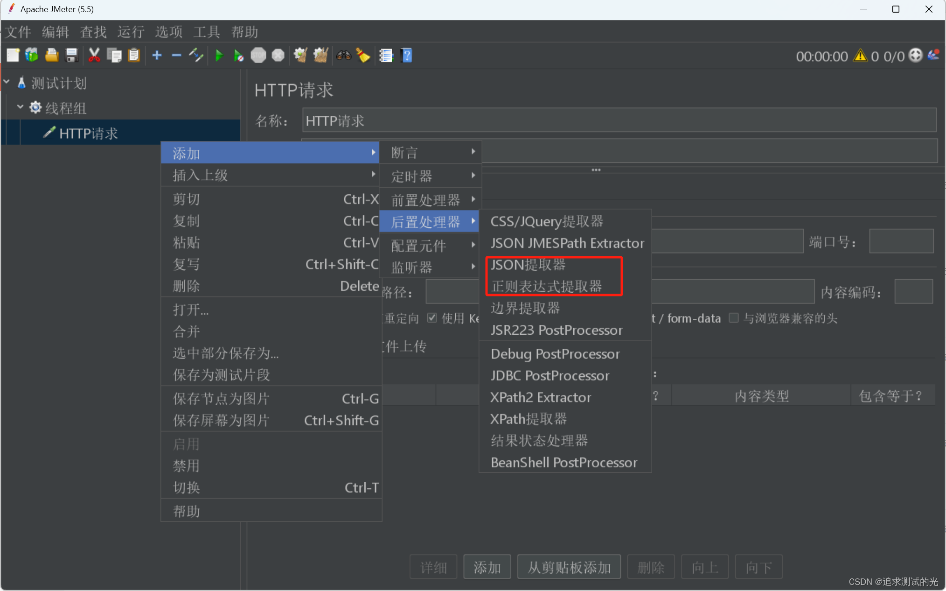The image size is (946, 591).
Task: Choose JSR223 PostProcessor
Action: coord(565,330)
